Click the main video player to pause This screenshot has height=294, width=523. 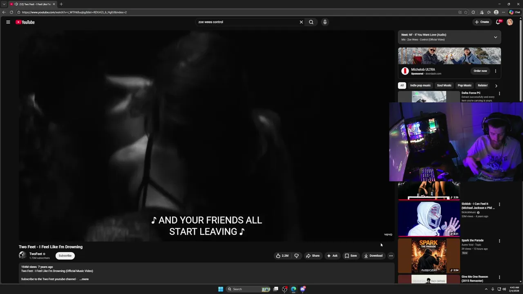pyautogui.click(x=206, y=136)
